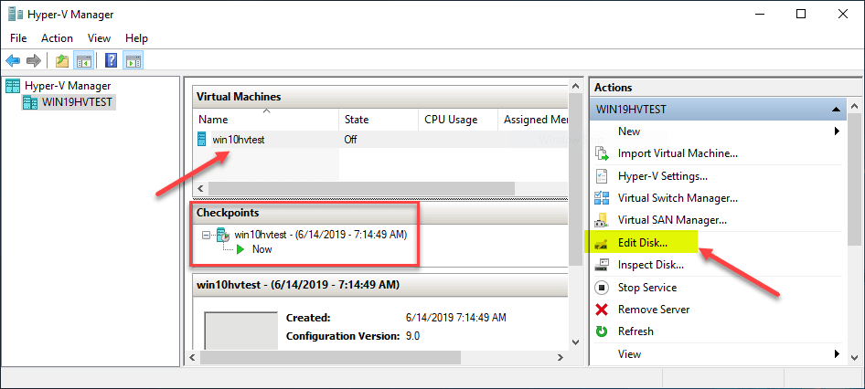The width and height of the screenshot is (865, 389).
Task: Click the Inspect Disk... action
Action: [x=651, y=265]
